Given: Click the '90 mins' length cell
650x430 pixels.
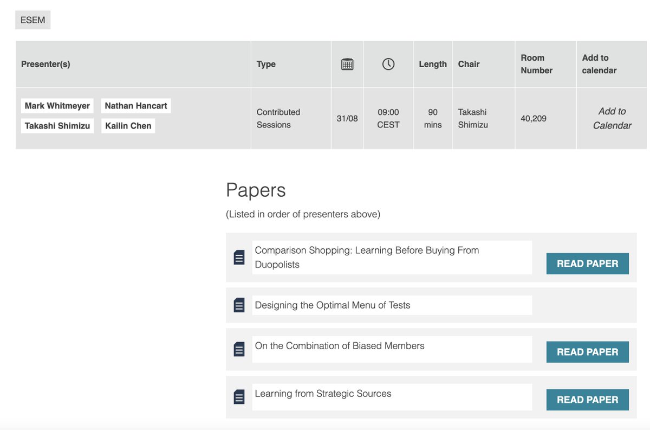Looking at the screenshot, I should tap(433, 118).
